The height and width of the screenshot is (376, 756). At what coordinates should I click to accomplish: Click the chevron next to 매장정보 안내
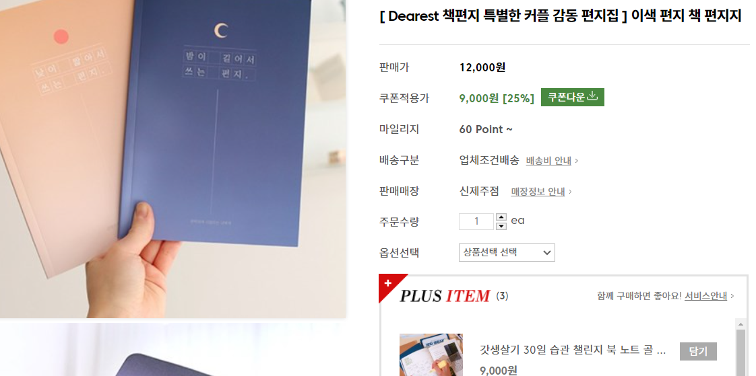pos(570,192)
